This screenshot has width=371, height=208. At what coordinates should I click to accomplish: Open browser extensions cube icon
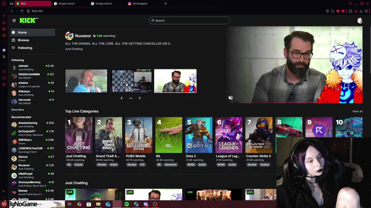click(350, 11)
